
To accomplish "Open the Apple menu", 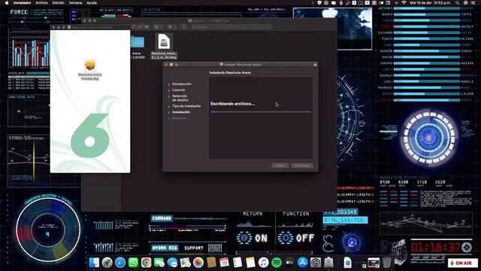I will click(x=7, y=3).
